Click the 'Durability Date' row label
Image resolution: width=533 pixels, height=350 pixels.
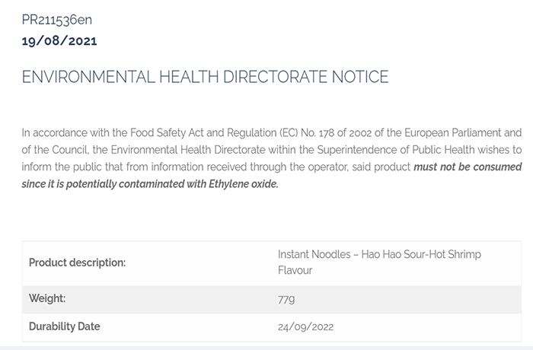(65, 326)
